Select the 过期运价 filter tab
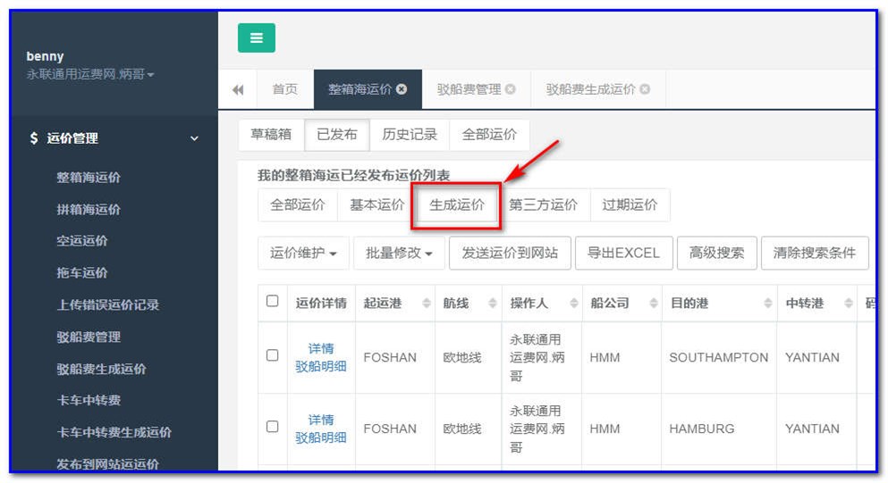This screenshot has height=483, width=888. pos(630,204)
